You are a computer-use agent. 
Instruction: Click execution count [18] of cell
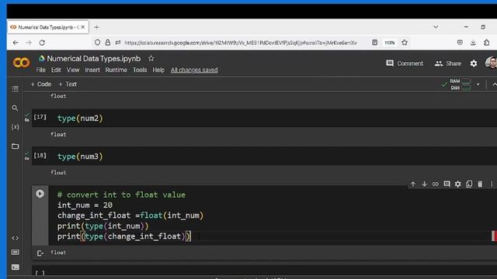40,155
